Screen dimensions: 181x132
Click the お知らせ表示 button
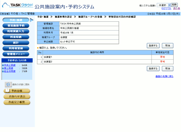17,97
